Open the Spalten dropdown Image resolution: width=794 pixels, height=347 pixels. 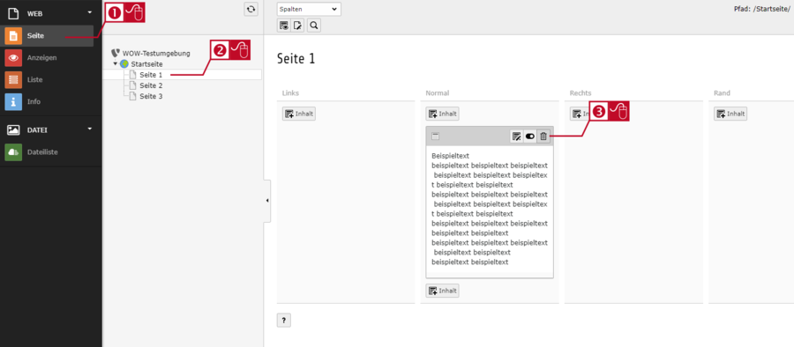coord(309,9)
